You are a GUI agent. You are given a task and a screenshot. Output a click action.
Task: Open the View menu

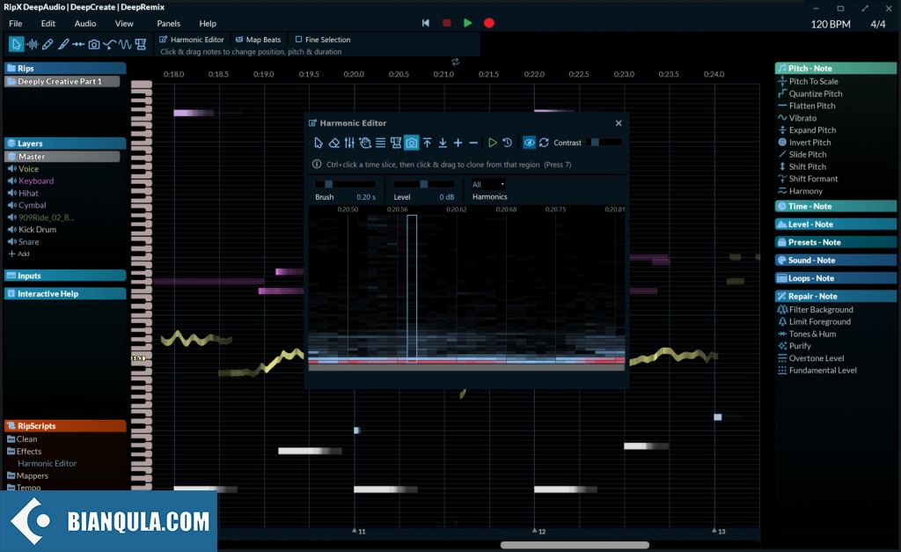click(124, 24)
